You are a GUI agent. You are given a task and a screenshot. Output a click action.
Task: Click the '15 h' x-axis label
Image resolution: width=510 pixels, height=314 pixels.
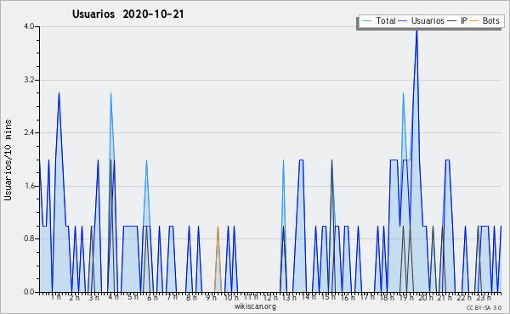coord(328,297)
